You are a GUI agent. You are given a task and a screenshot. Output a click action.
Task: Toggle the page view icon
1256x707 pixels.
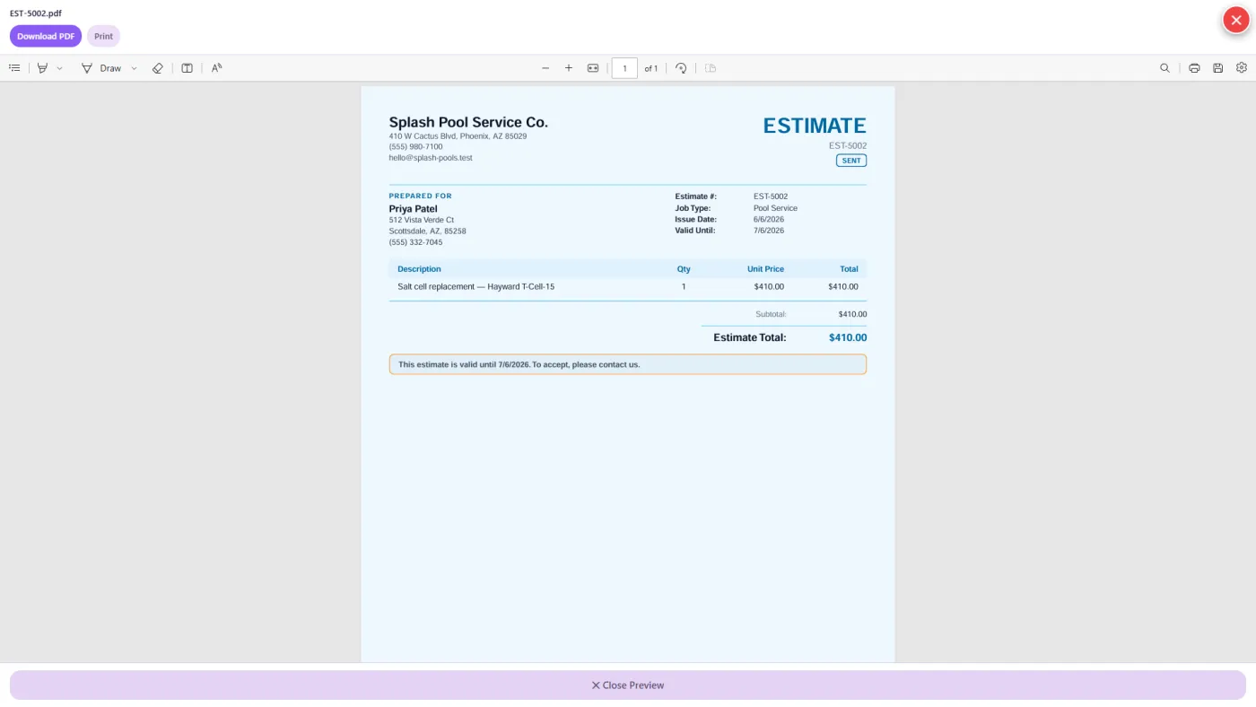187,68
